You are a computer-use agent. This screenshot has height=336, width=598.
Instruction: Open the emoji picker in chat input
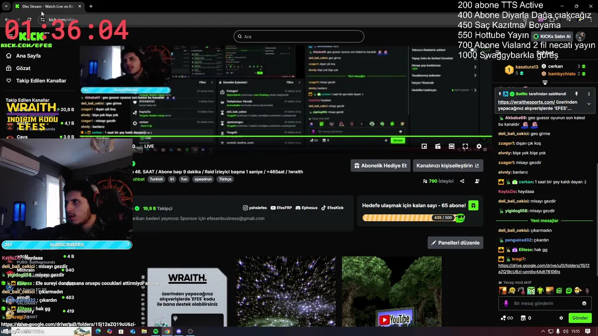tap(584, 303)
